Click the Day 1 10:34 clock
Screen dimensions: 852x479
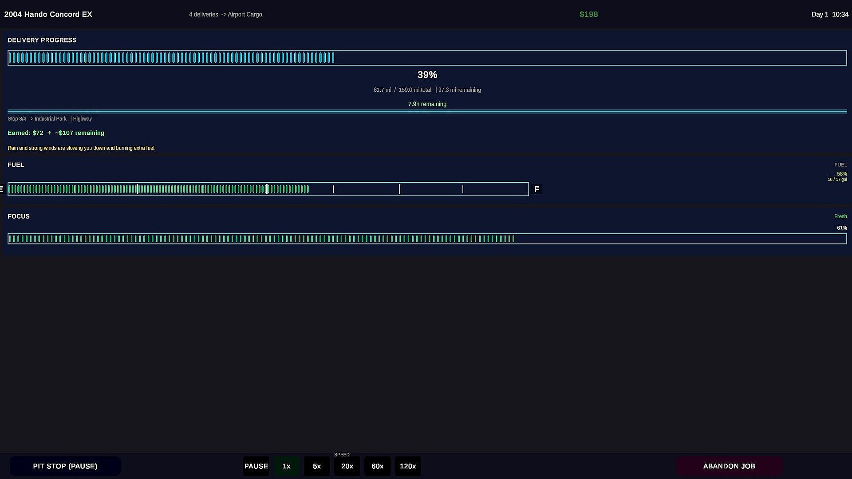click(830, 14)
